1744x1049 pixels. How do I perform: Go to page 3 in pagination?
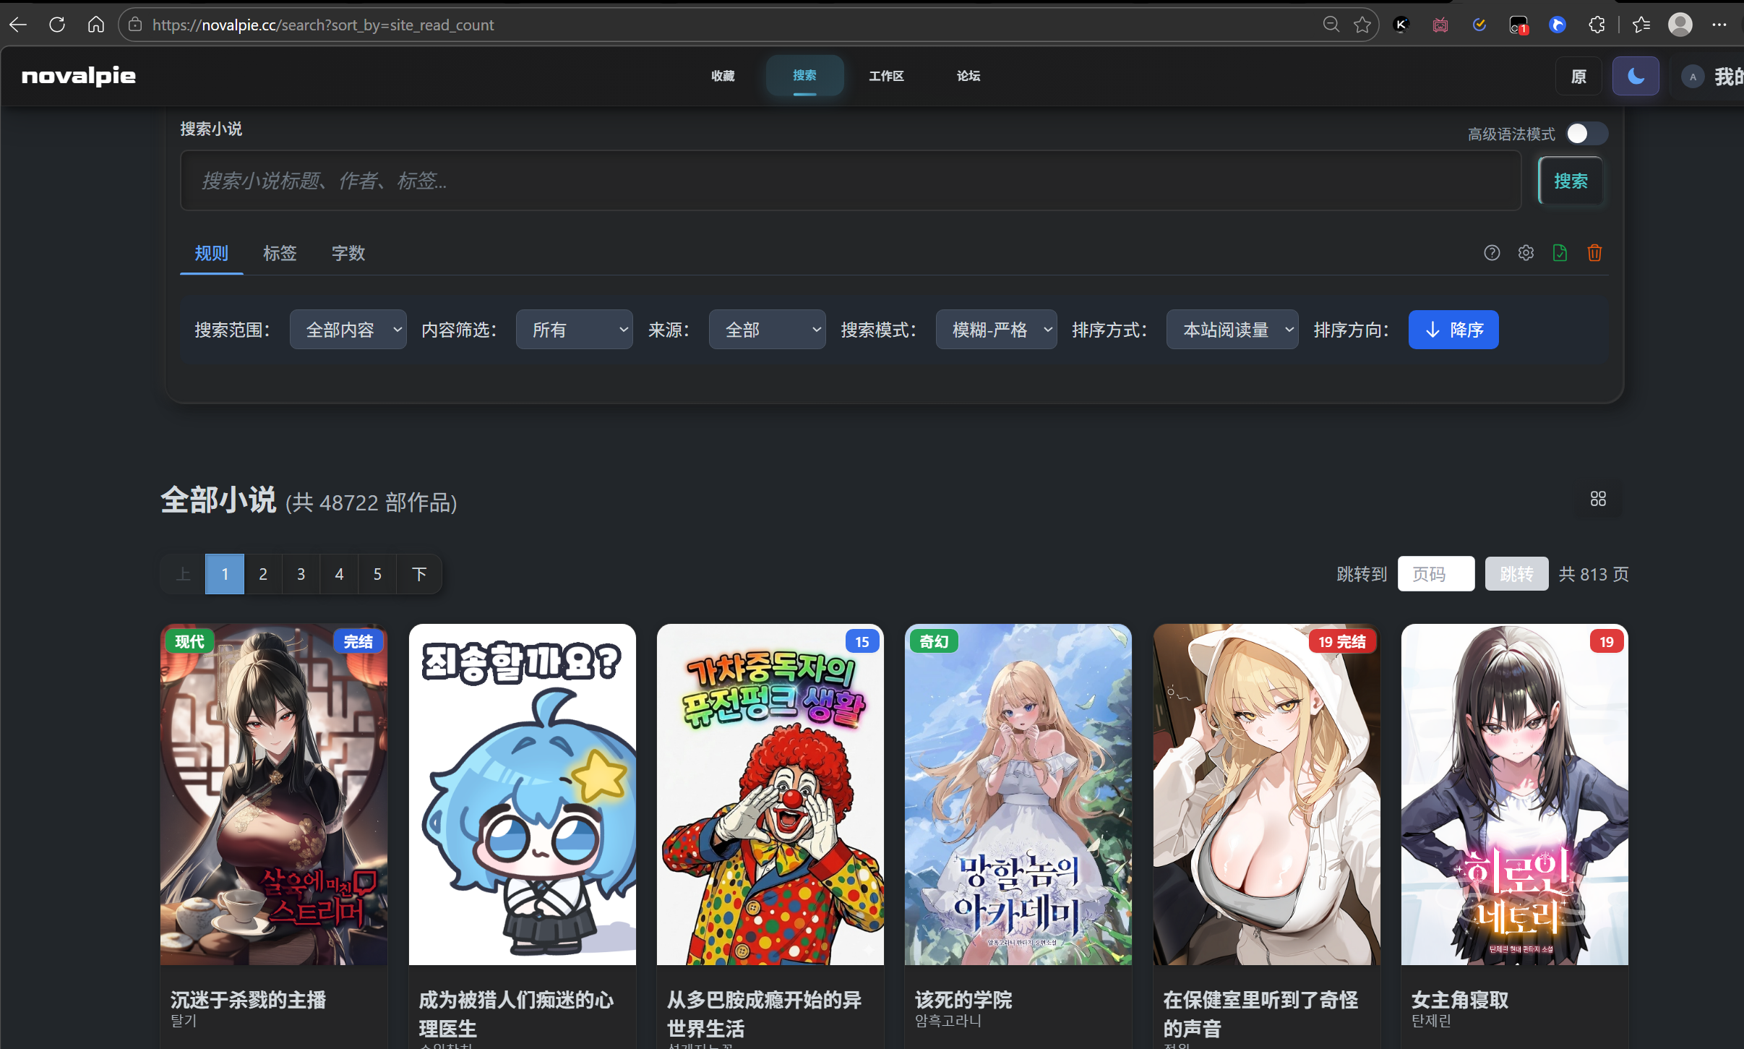pyautogui.click(x=301, y=574)
